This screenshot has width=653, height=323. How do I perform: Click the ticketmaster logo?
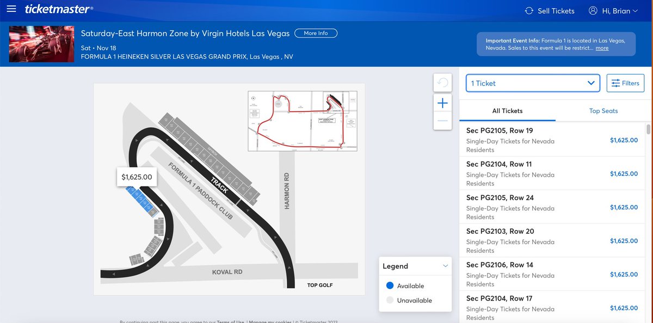click(x=59, y=9)
